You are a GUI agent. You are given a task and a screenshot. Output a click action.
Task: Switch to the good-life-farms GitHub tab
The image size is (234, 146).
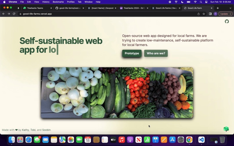[70, 8]
